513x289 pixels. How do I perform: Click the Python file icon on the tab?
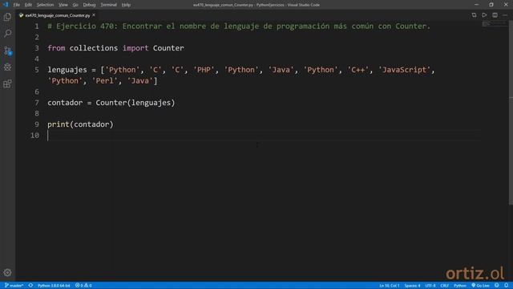(x=22, y=15)
